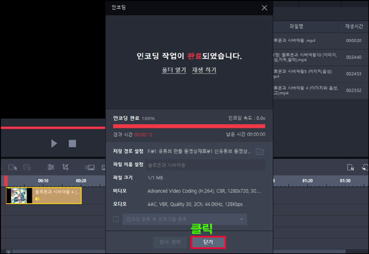
Task: Start preview playback with the play icon
Action: click(x=54, y=143)
